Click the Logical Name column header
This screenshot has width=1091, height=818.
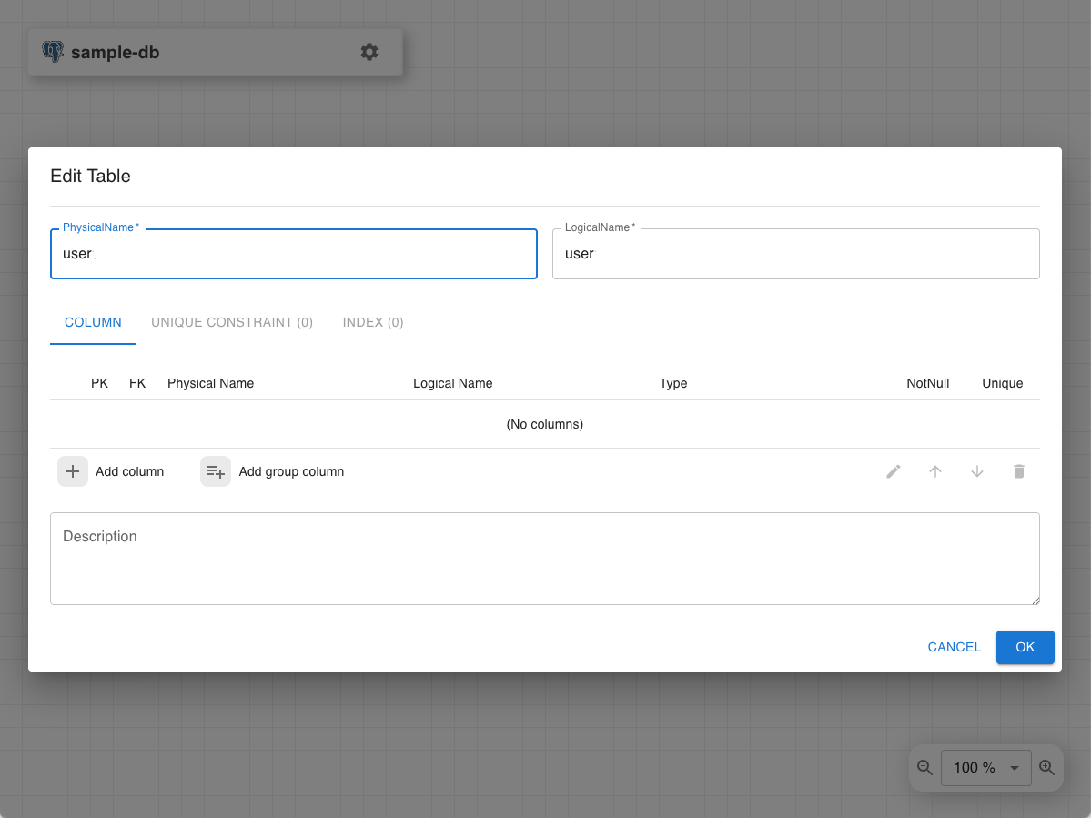coord(452,383)
